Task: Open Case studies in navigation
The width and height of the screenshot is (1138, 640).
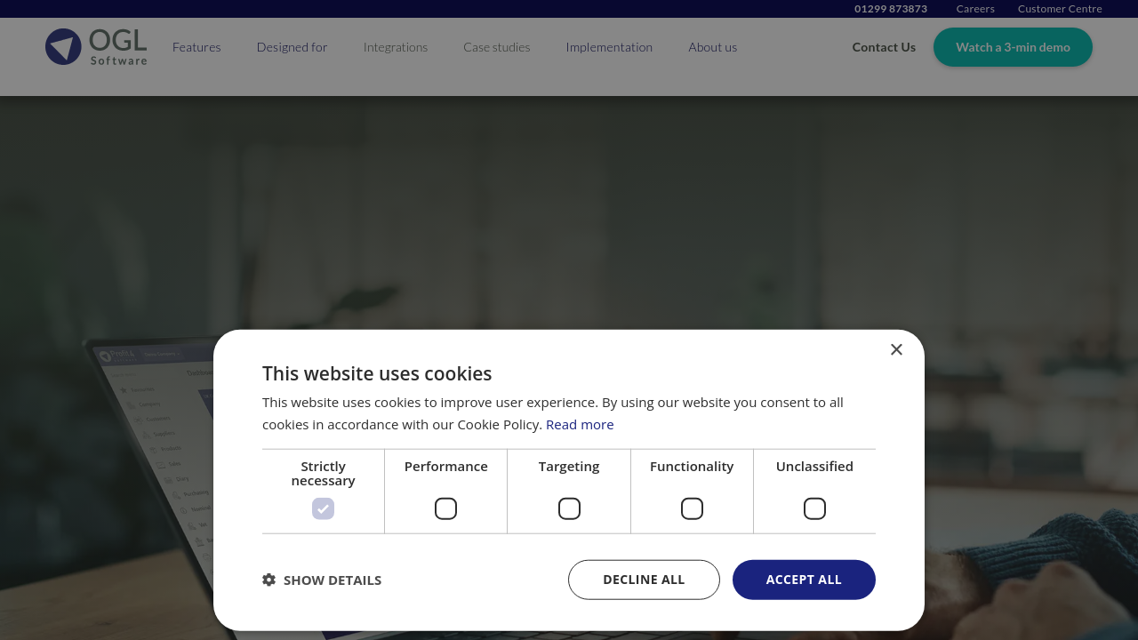Action: [x=497, y=47]
